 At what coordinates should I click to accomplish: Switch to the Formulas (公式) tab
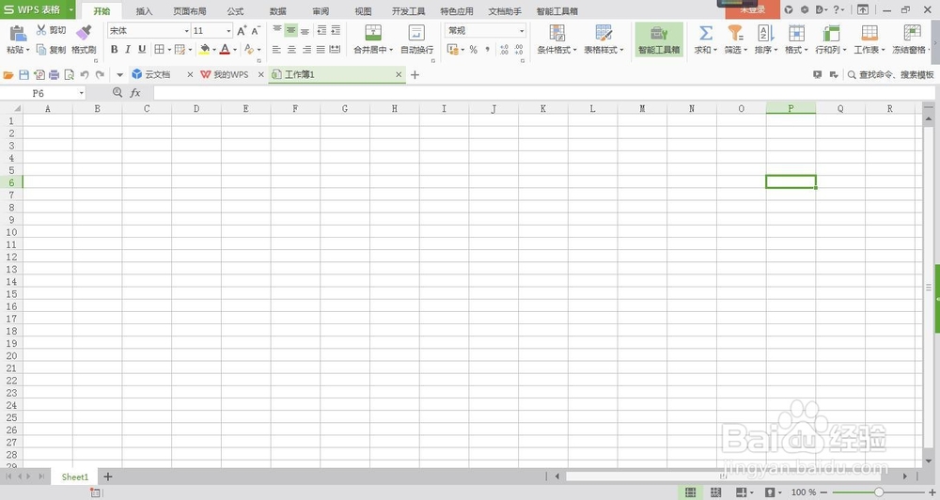(236, 10)
